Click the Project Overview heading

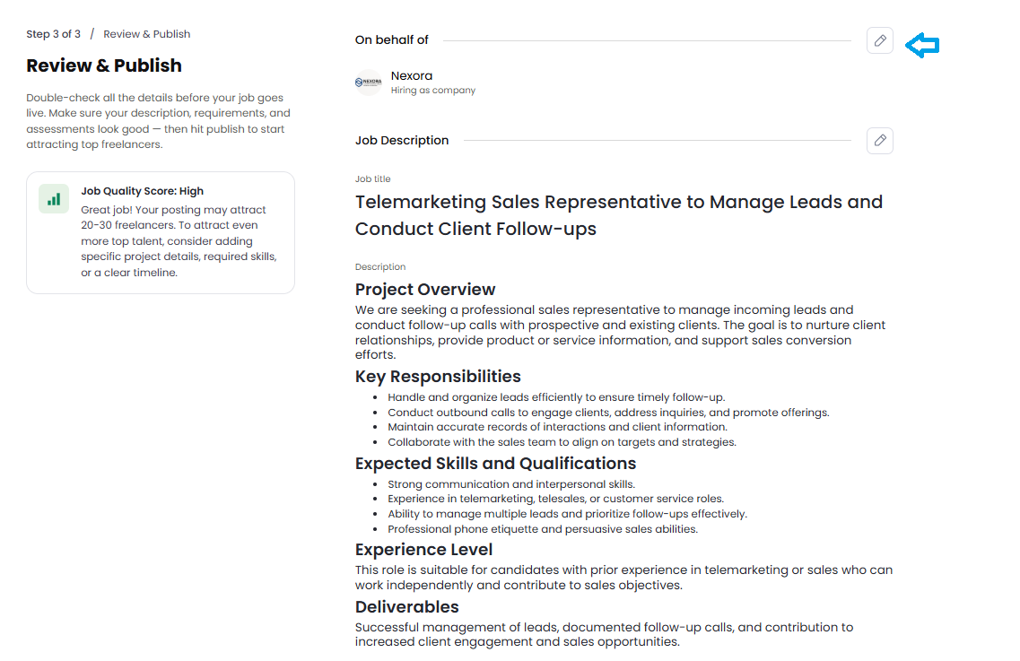pyautogui.click(x=425, y=290)
